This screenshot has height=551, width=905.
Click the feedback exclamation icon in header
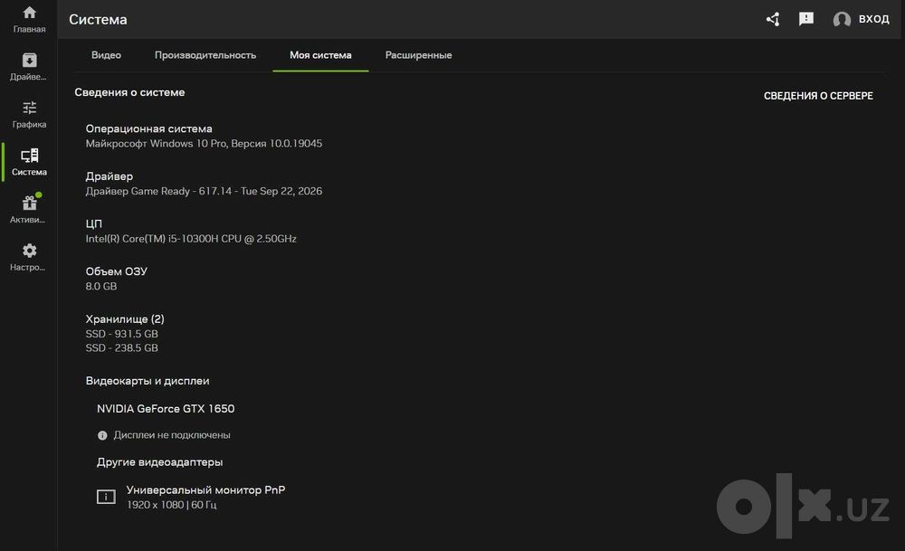[805, 19]
